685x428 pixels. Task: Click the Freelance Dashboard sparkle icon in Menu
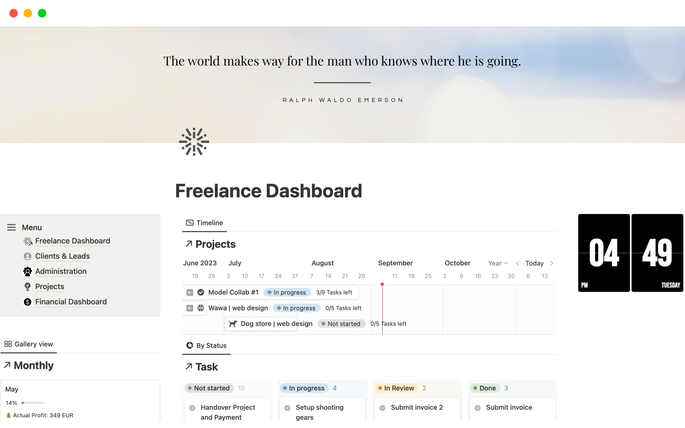click(x=27, y=241)
